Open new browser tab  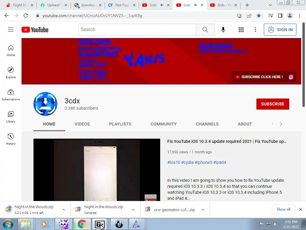click(x=247, y=5)
